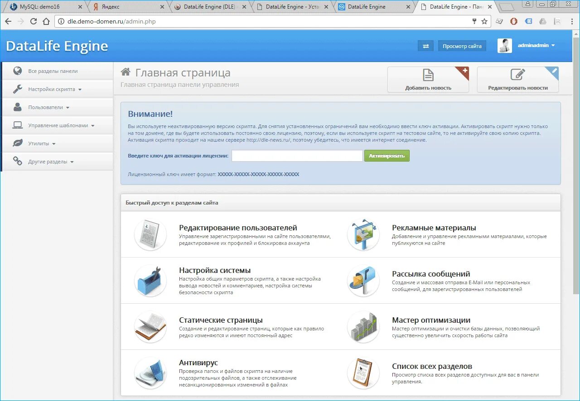Click the key icon in address bar
This screenshot has width=580, height=401.
(474, 21)
